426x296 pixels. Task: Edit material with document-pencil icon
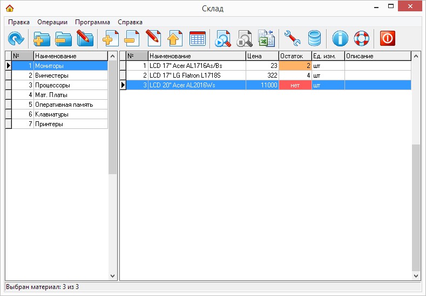tap(153, 38)
